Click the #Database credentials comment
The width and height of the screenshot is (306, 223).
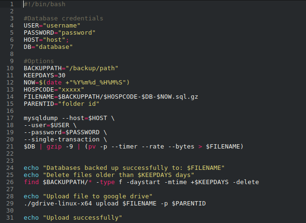63,19
